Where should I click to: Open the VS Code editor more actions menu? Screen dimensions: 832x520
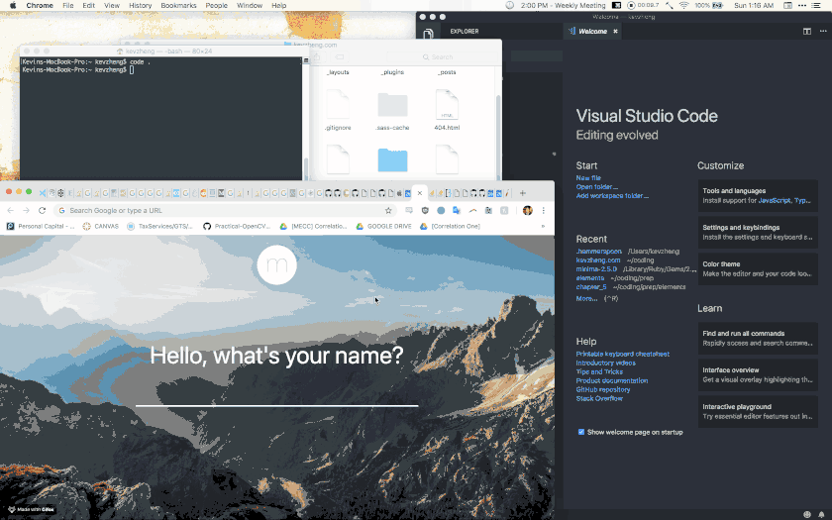tap(821, 32)
